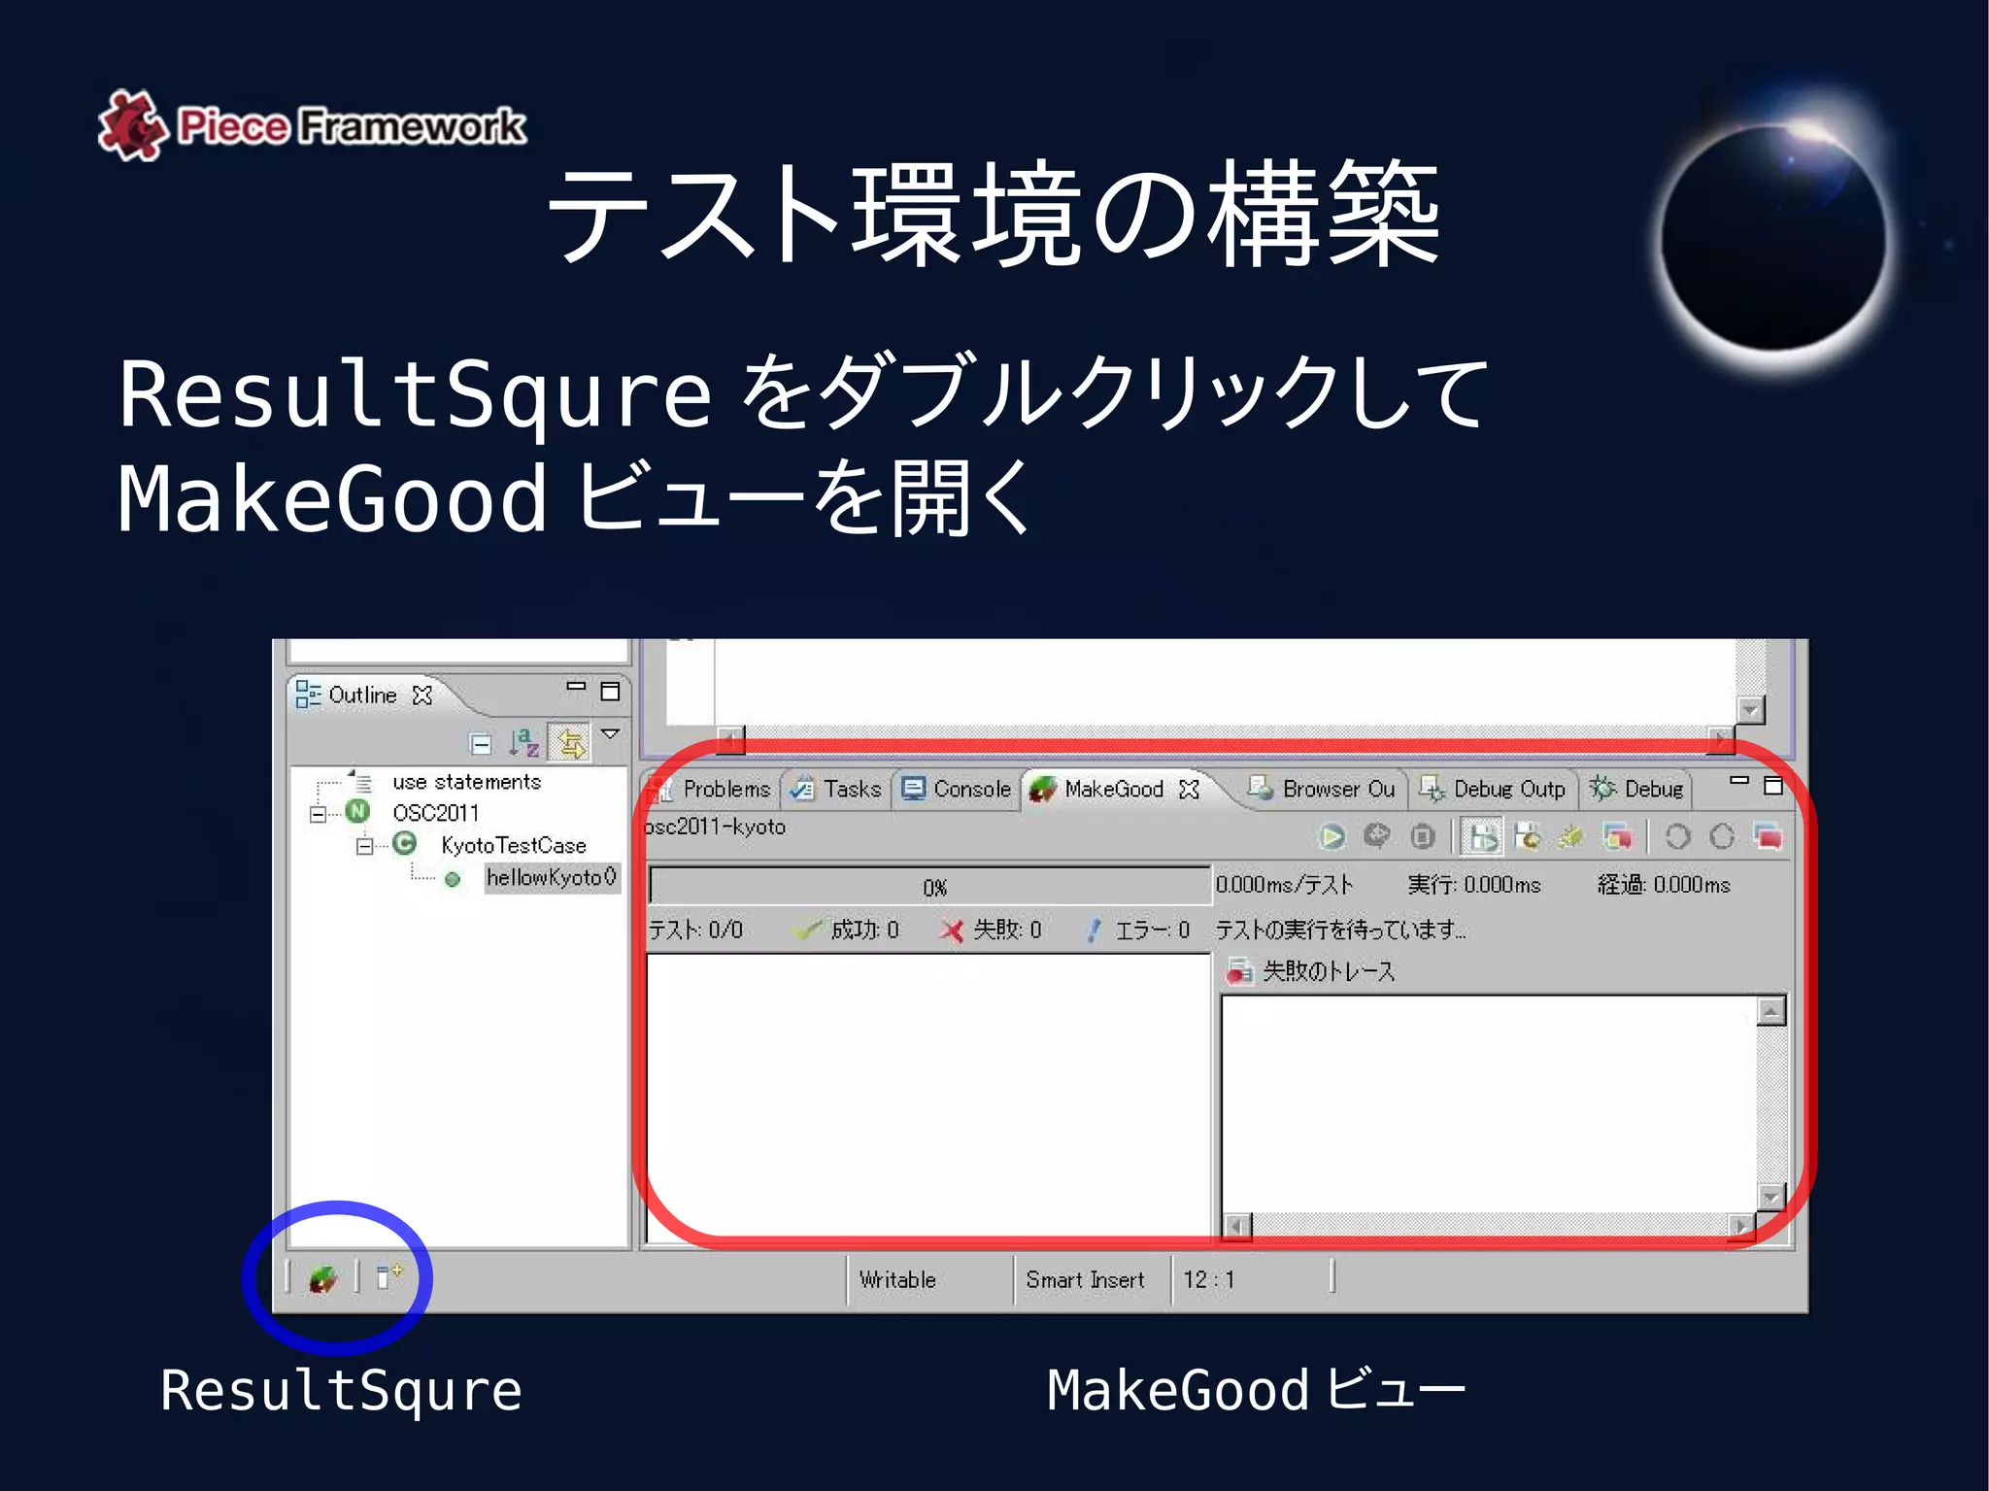Click the 12 : 1 cursor position
This screenshot has width=1989, height=1491.
(1208, 1280)
